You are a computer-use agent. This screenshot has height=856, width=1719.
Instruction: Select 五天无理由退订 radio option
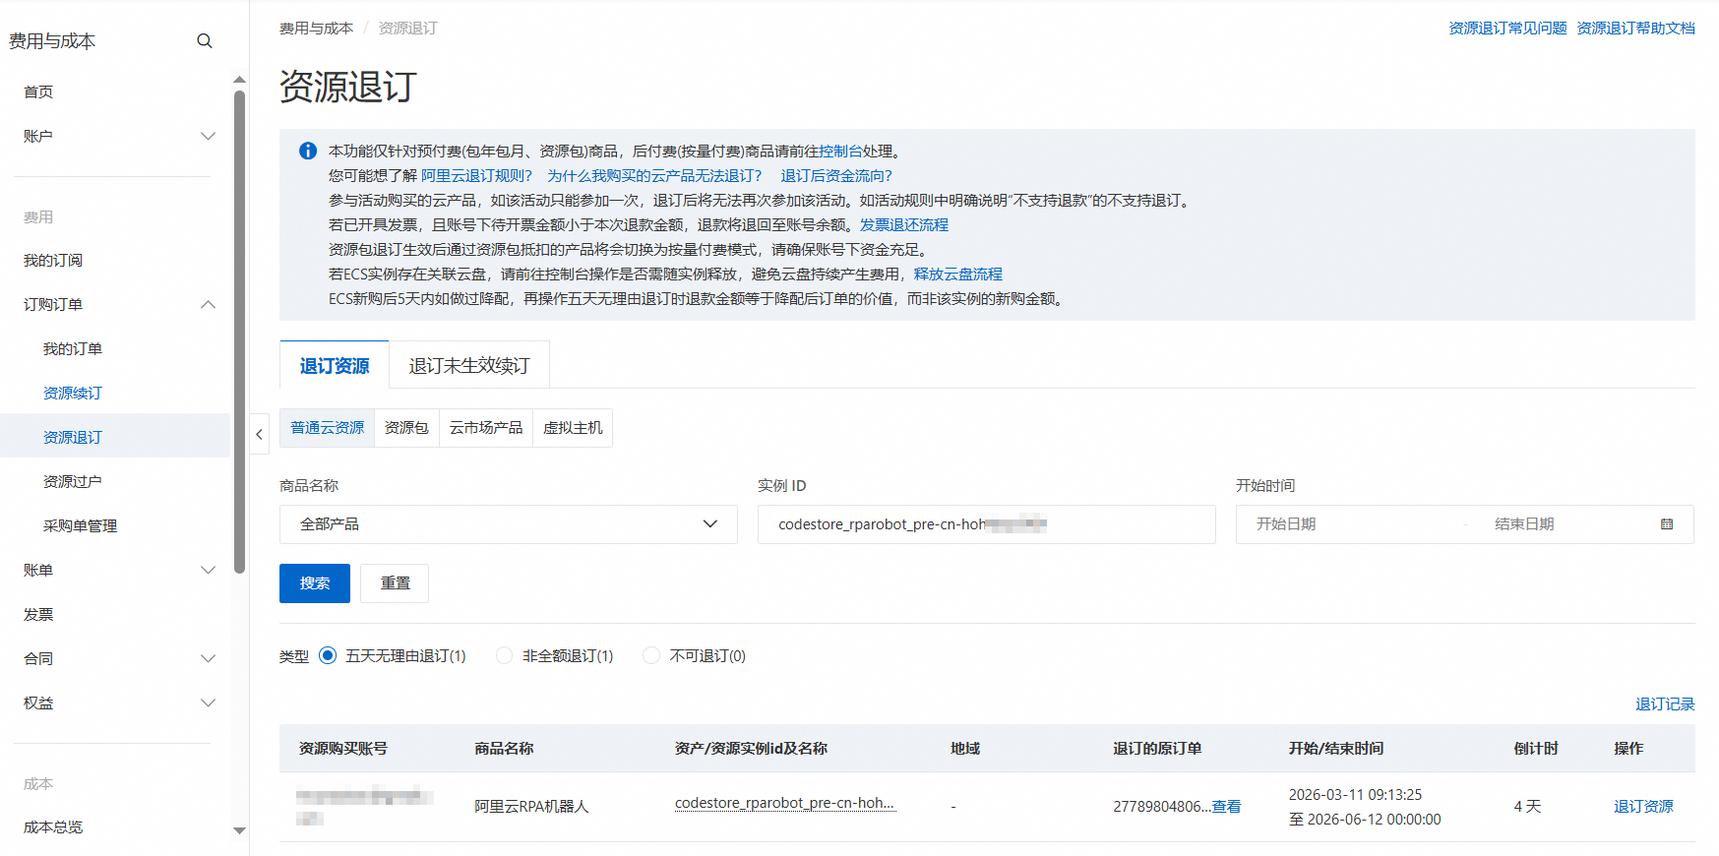[x=328, y=655]
